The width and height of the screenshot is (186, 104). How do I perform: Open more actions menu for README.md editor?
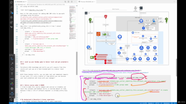point(75,2)
